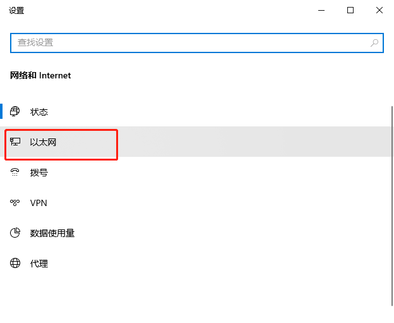Viewport: 394px width, 323px height.
Task: Click the vertical scrollbar on the right
Action: 392,206
